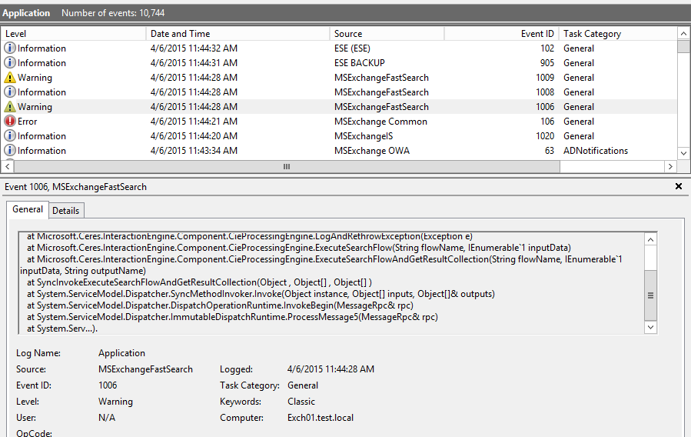The height and width of the screenshot is (437, 691).
Task: Click the 4/6/2015 11:43:34 AM timestamp
Action: (x=194, y=150)
